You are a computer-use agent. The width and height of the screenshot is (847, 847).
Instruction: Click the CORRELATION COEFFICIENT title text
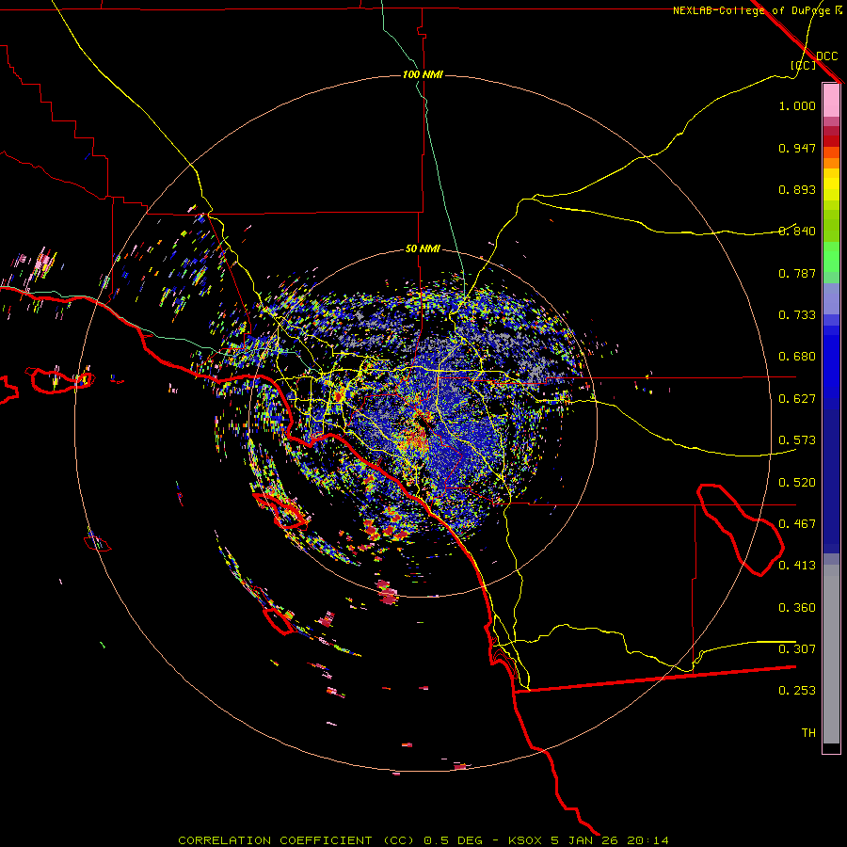[275, 840]
